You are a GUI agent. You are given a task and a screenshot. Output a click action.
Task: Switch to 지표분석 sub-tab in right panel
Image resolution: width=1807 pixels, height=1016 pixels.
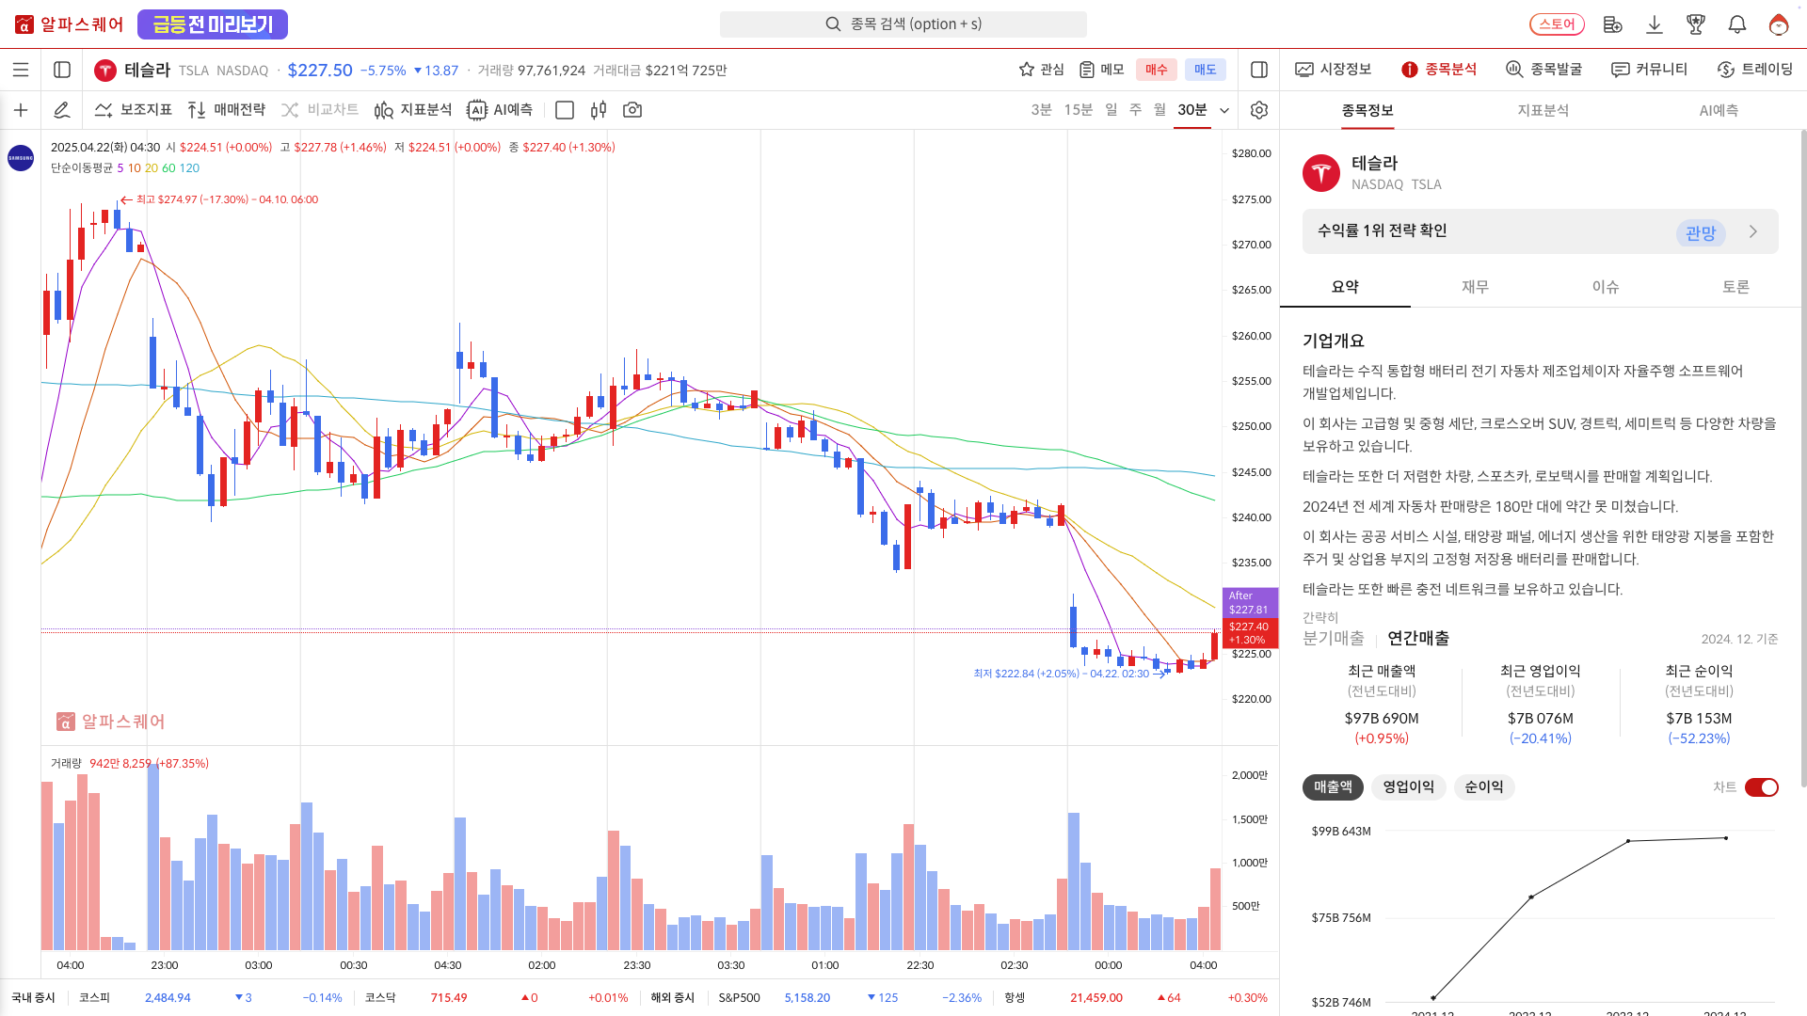tap(1543, 110)
